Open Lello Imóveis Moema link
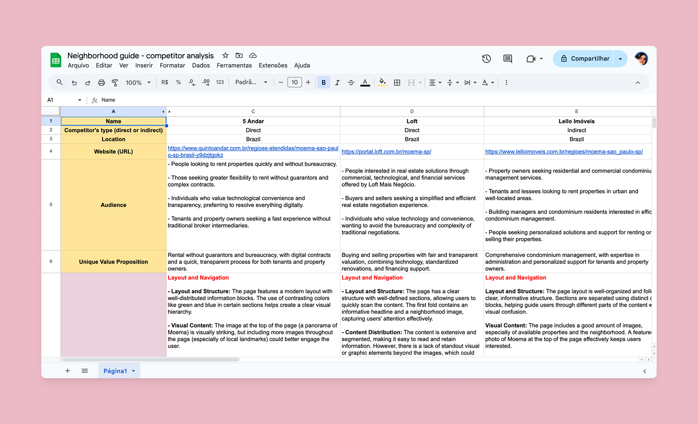The image size is (698, 424). pyautogui.click(x=564, y=152)
